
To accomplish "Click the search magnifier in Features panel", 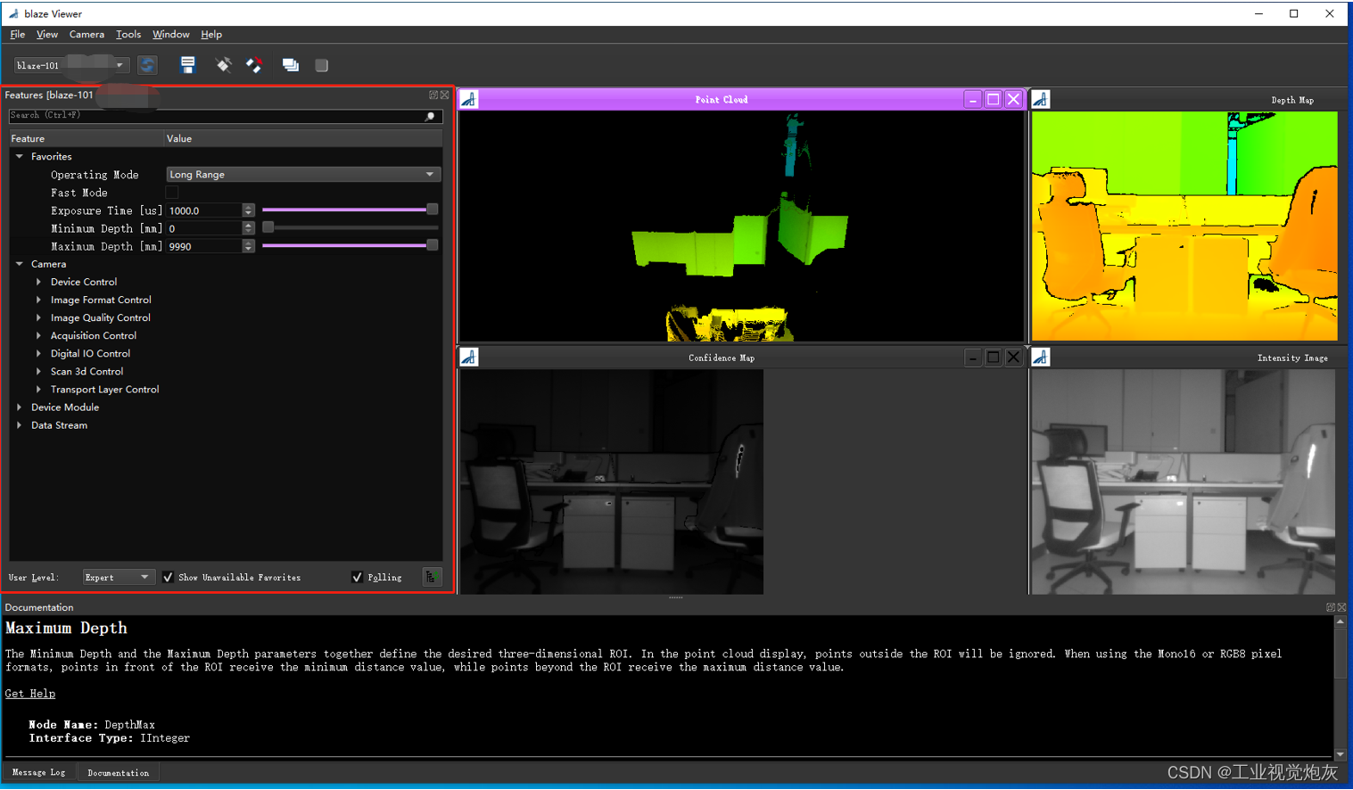I will [x=430, y=116].
